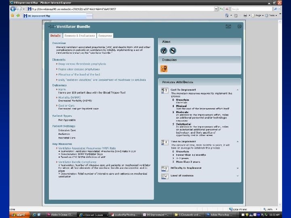Click the Internet Explorer group taskbar button
This screenshot has height=218, width=291.
(93, 215)
